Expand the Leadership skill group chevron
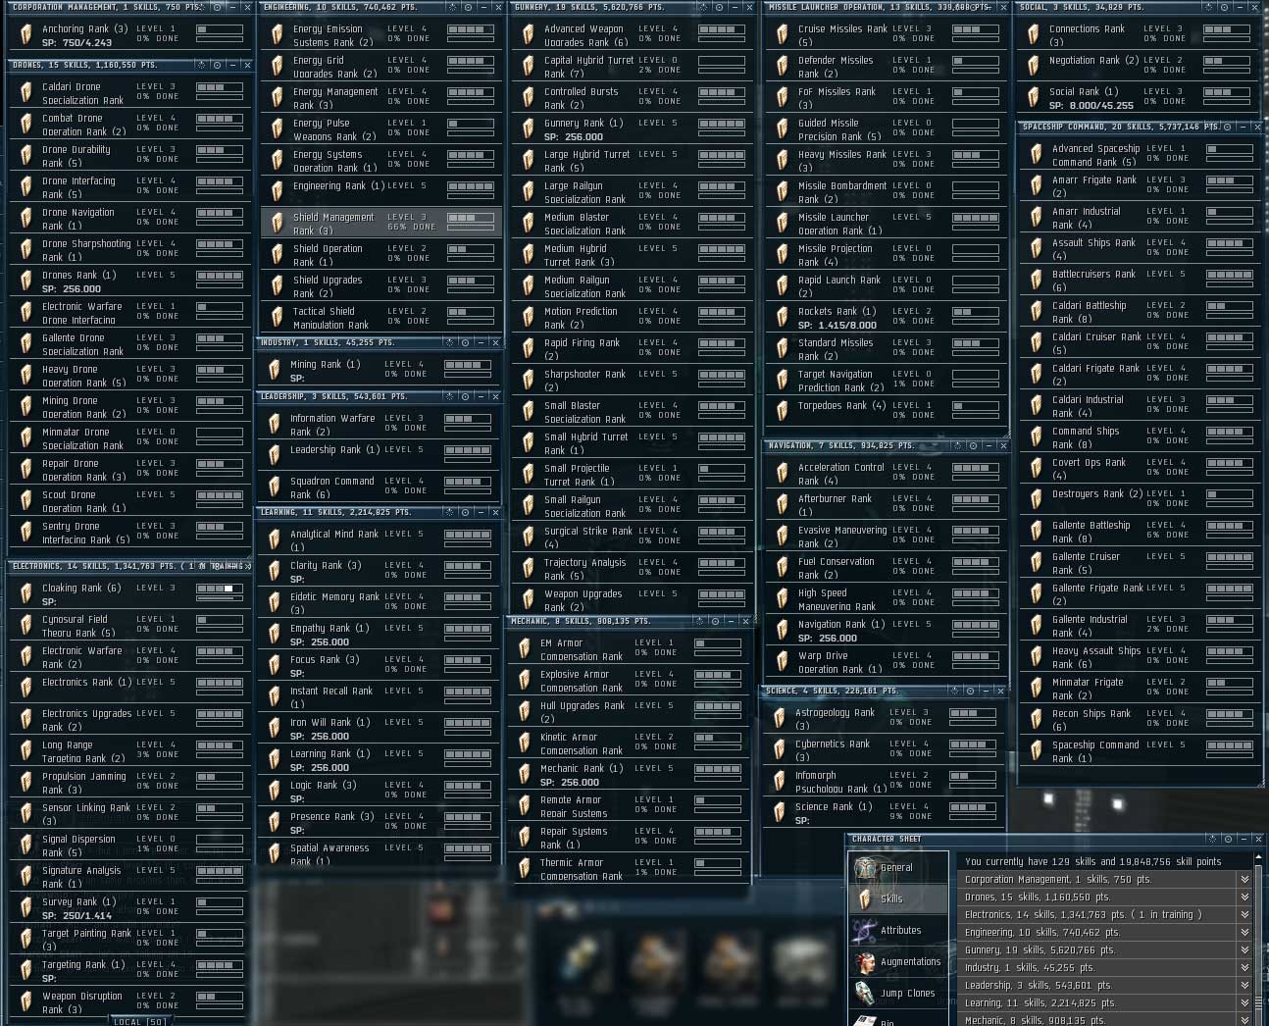 click(x=1244, y=986)
